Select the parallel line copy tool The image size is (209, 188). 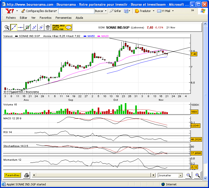tap(41, 27)
